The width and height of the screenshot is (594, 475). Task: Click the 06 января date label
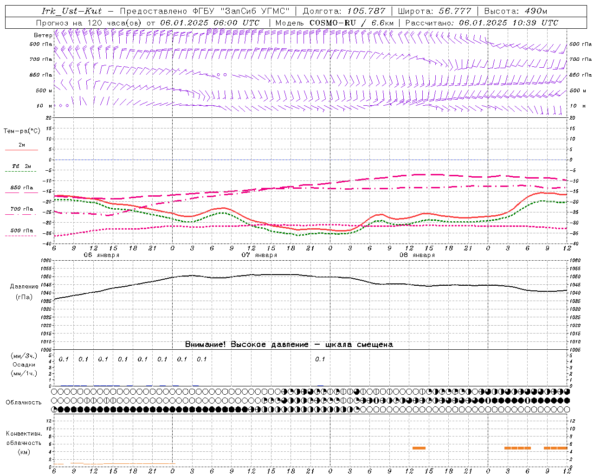point(101,255)
